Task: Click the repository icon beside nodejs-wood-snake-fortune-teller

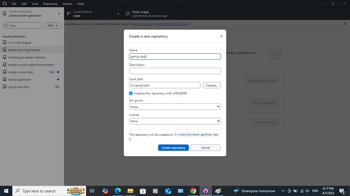Action: pos(4,65)
